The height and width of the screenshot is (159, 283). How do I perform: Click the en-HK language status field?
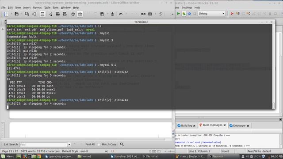coord(84,151)
